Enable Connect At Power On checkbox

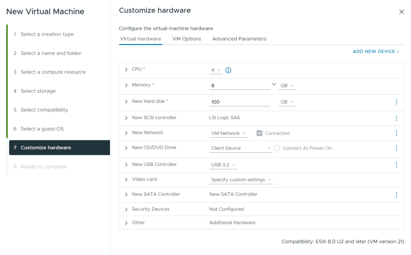[277, 148]
